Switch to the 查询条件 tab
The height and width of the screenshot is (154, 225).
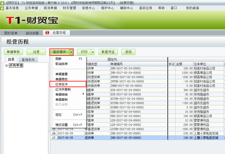(28, 59)
